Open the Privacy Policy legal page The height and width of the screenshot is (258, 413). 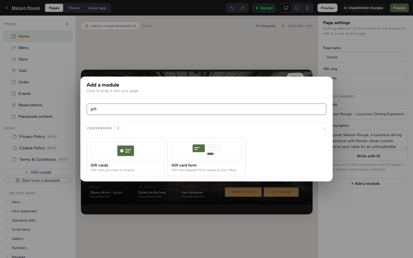(x=38, y=136)
